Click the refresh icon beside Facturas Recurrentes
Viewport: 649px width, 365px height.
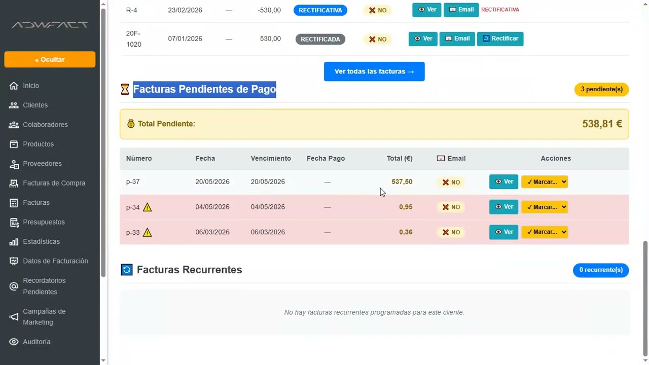[x=126, y=270]
